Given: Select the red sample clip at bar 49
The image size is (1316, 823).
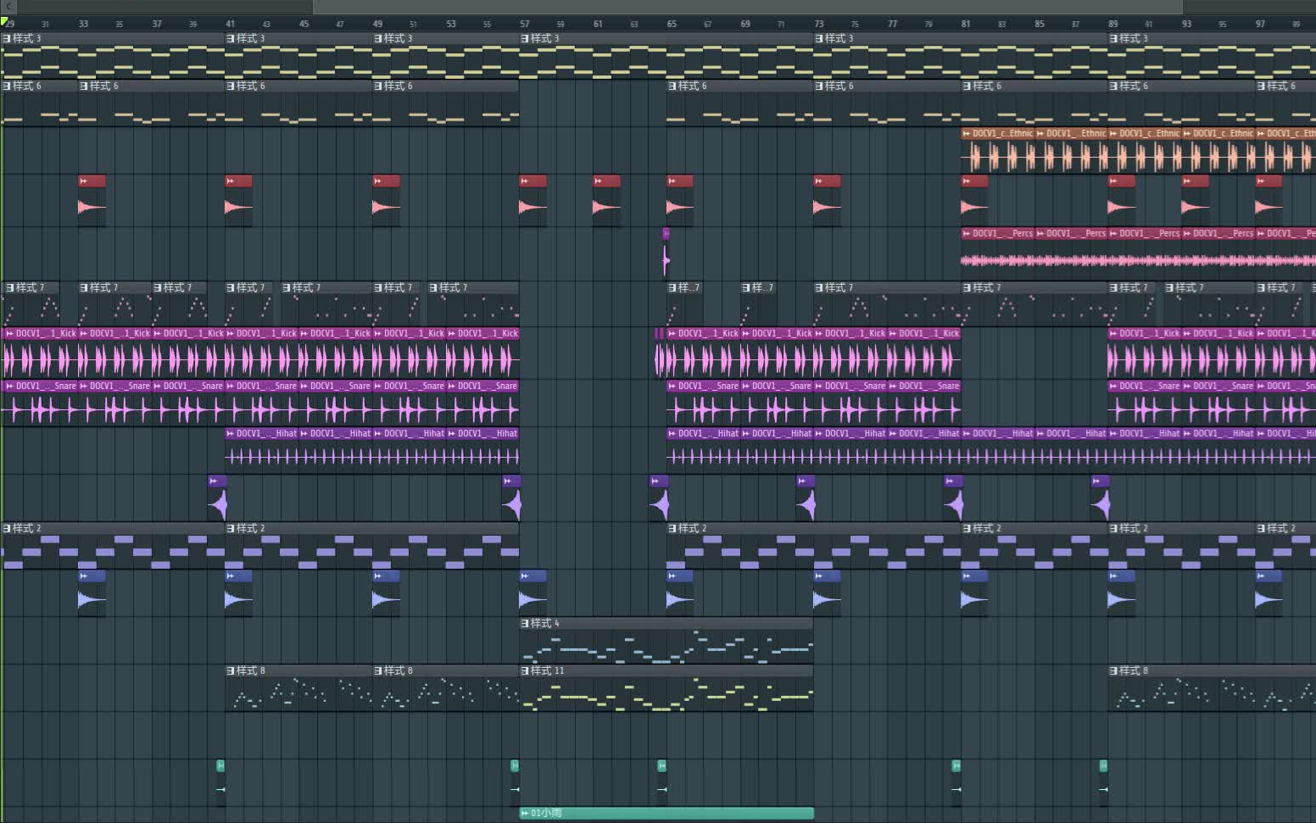Looking at the screenshot, I should point(386,200).
